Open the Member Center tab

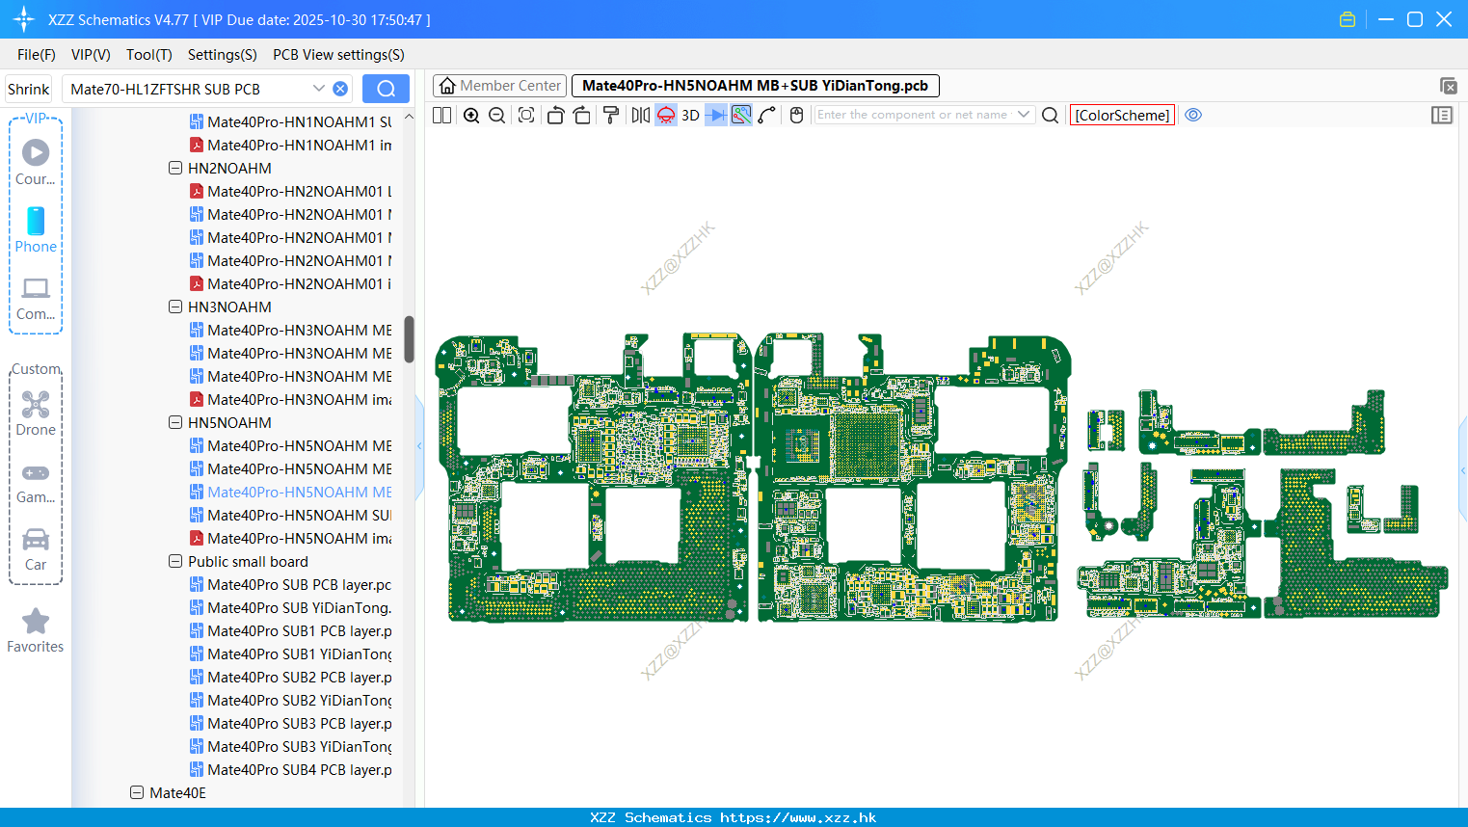click(499, 86)
